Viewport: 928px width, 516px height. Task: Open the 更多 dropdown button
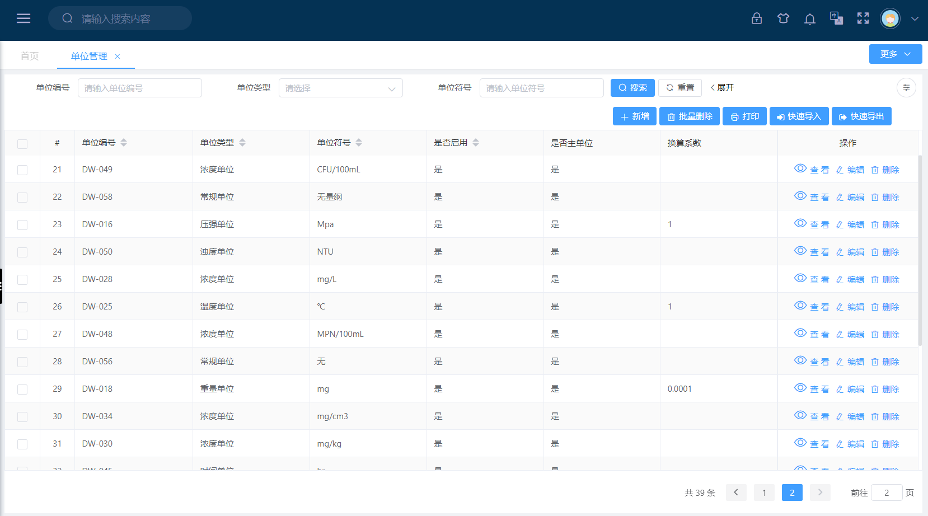(x=896, y=54)
